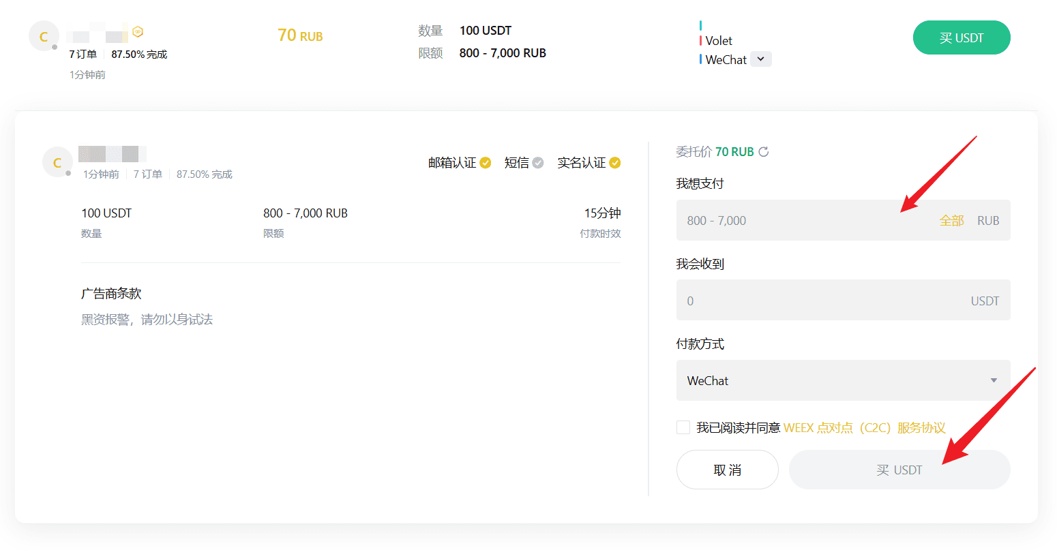1057x550 pixels.
Task: Click the gray 短信 verification icon
Action: point(538,163)
